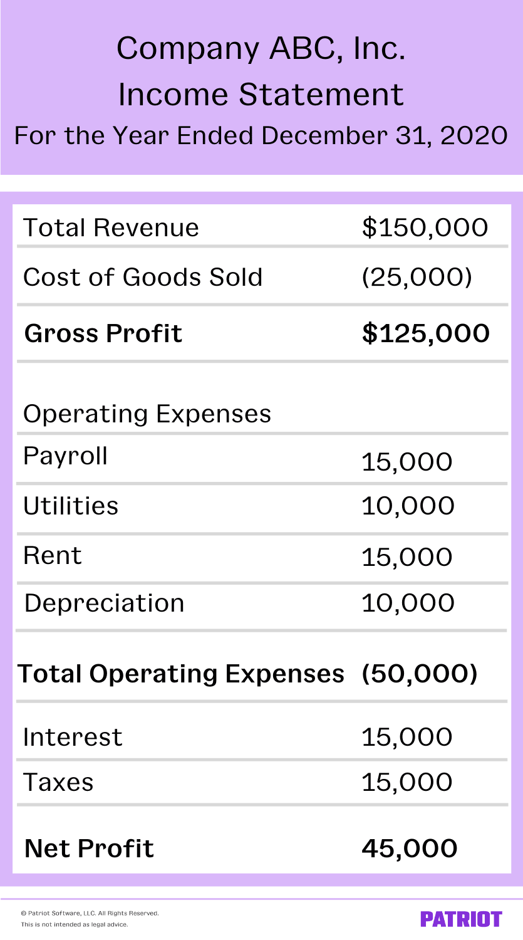
Task: Click the Total Revenue row label
Action: point(111,227)
